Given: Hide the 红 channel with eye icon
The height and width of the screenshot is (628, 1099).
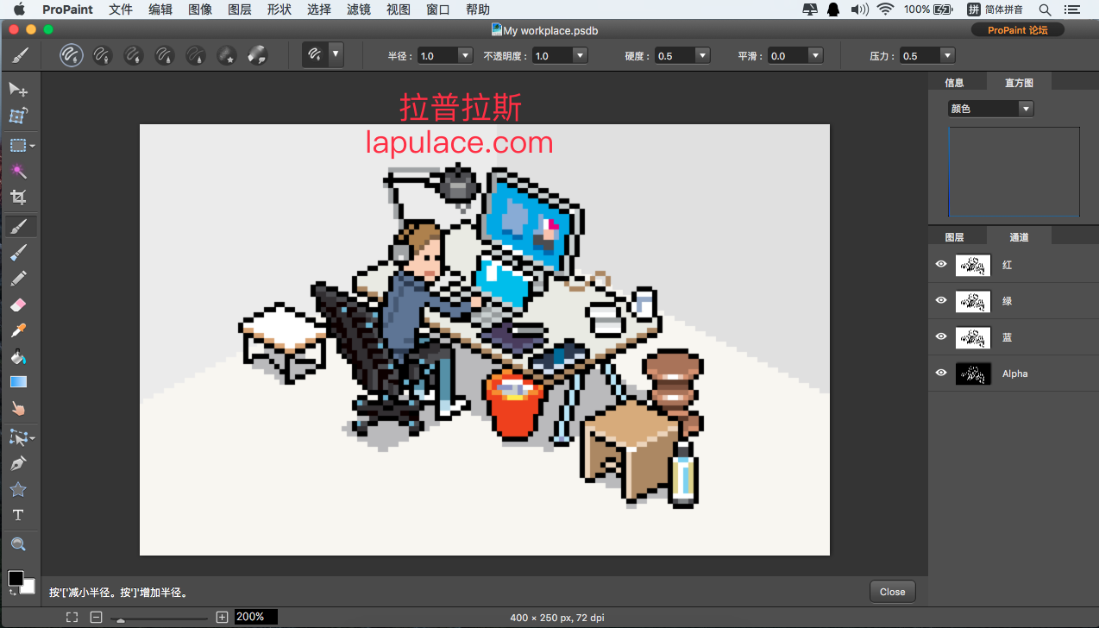Looking at the screenshot, I should 941,265.
